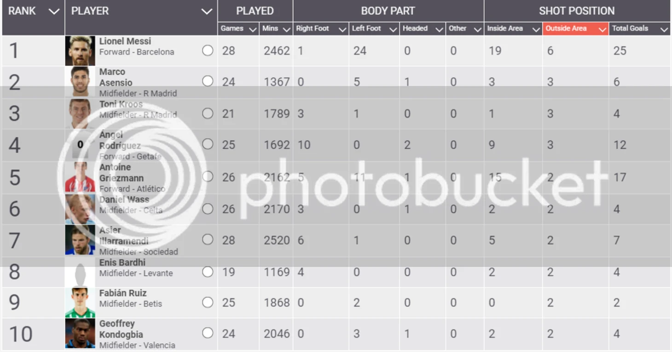
Task: Click the Mins column sort arrow
Action: (286, 29)
